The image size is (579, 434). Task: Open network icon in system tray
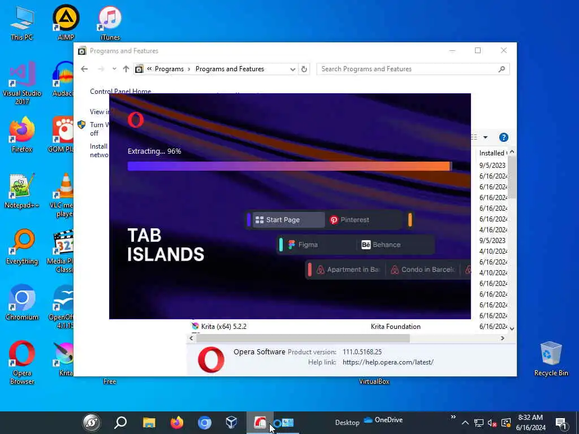[478, 423]
